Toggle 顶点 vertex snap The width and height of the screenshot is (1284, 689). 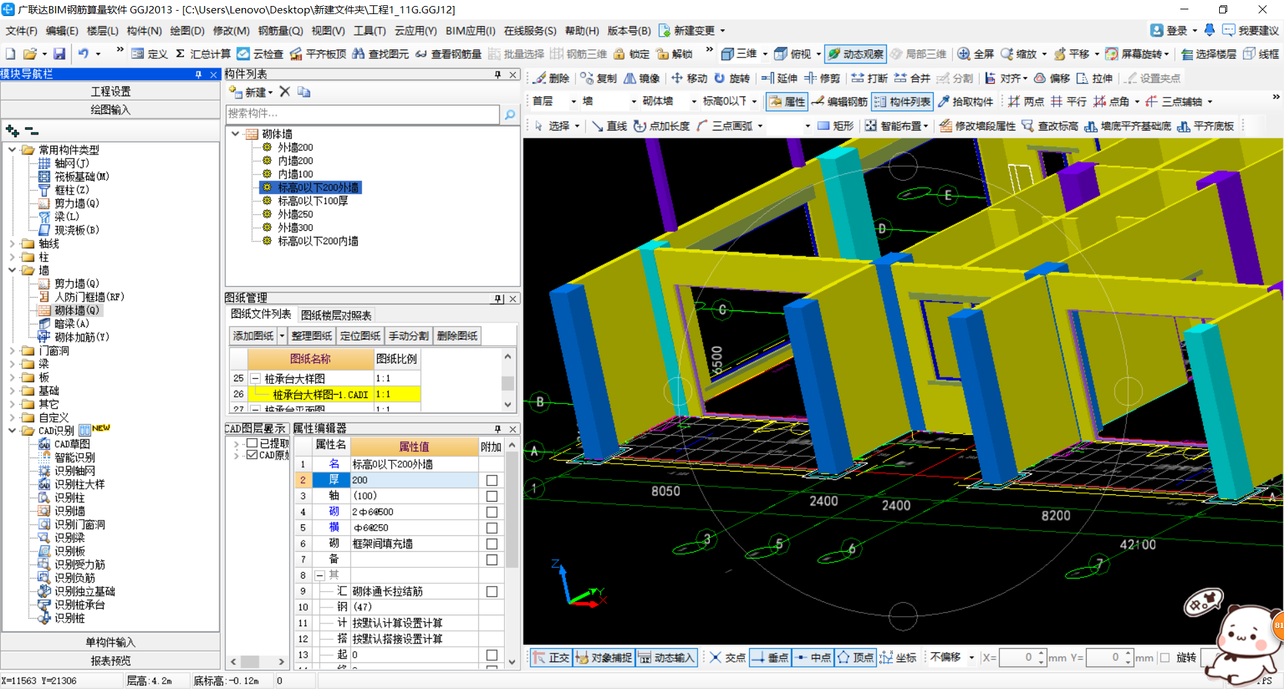pyautogui.click(x=855, y=658)
